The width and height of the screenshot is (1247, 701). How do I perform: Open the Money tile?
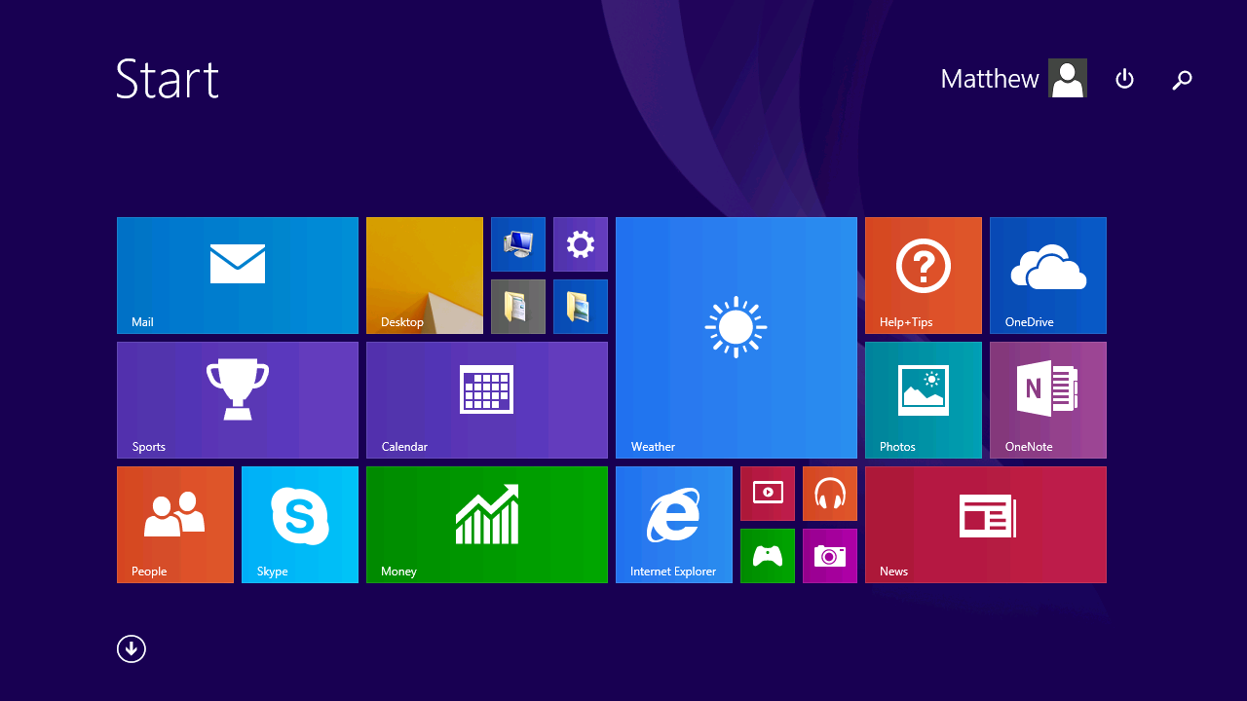tap(487, 525)
